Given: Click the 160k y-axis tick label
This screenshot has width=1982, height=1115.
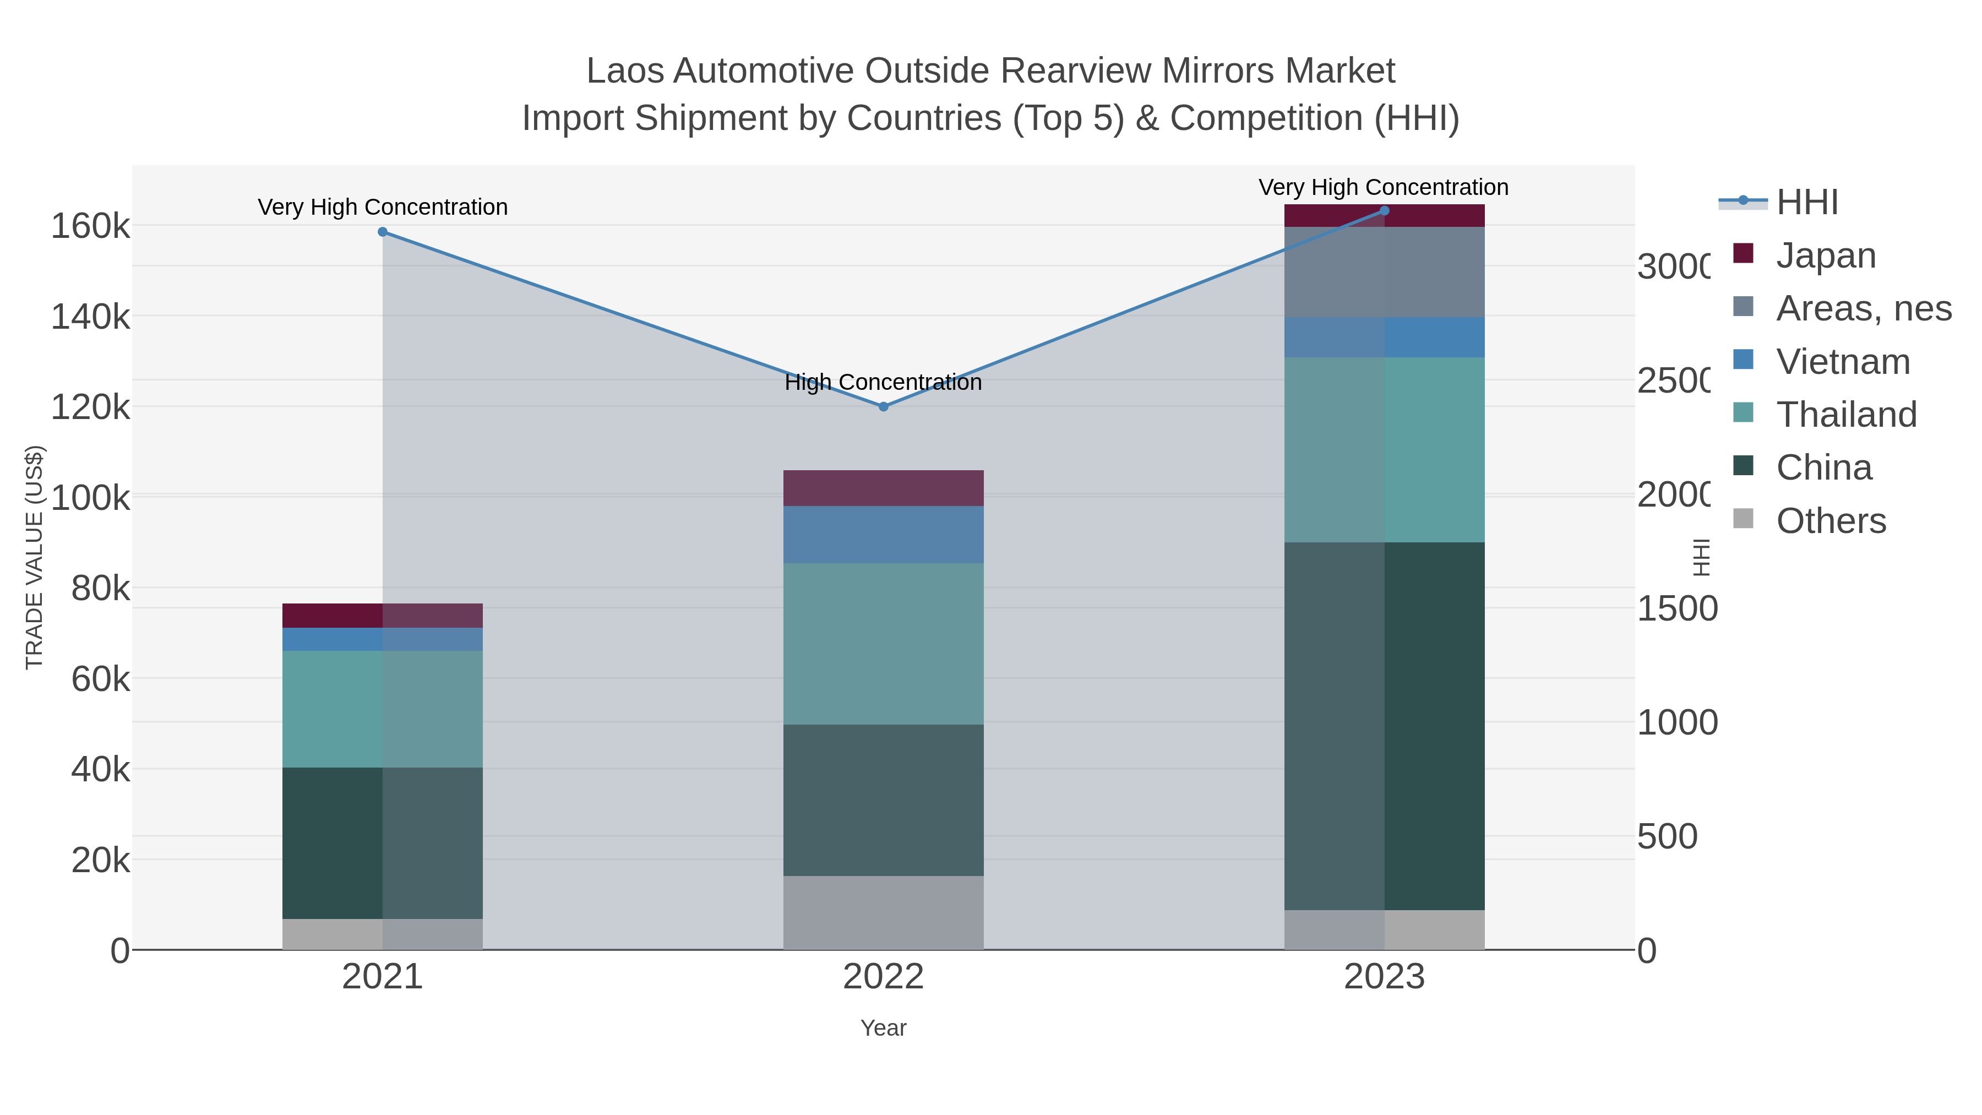Looking at the screenshot, I should point(90,226).
